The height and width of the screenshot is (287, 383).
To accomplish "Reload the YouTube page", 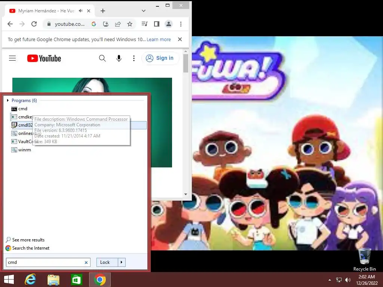I will coord(34,24).
